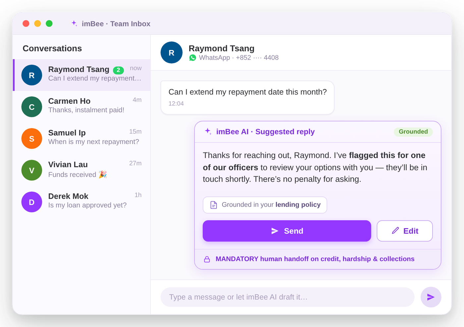
Task: Click the suggested reply body text
Action: point(315,167)
